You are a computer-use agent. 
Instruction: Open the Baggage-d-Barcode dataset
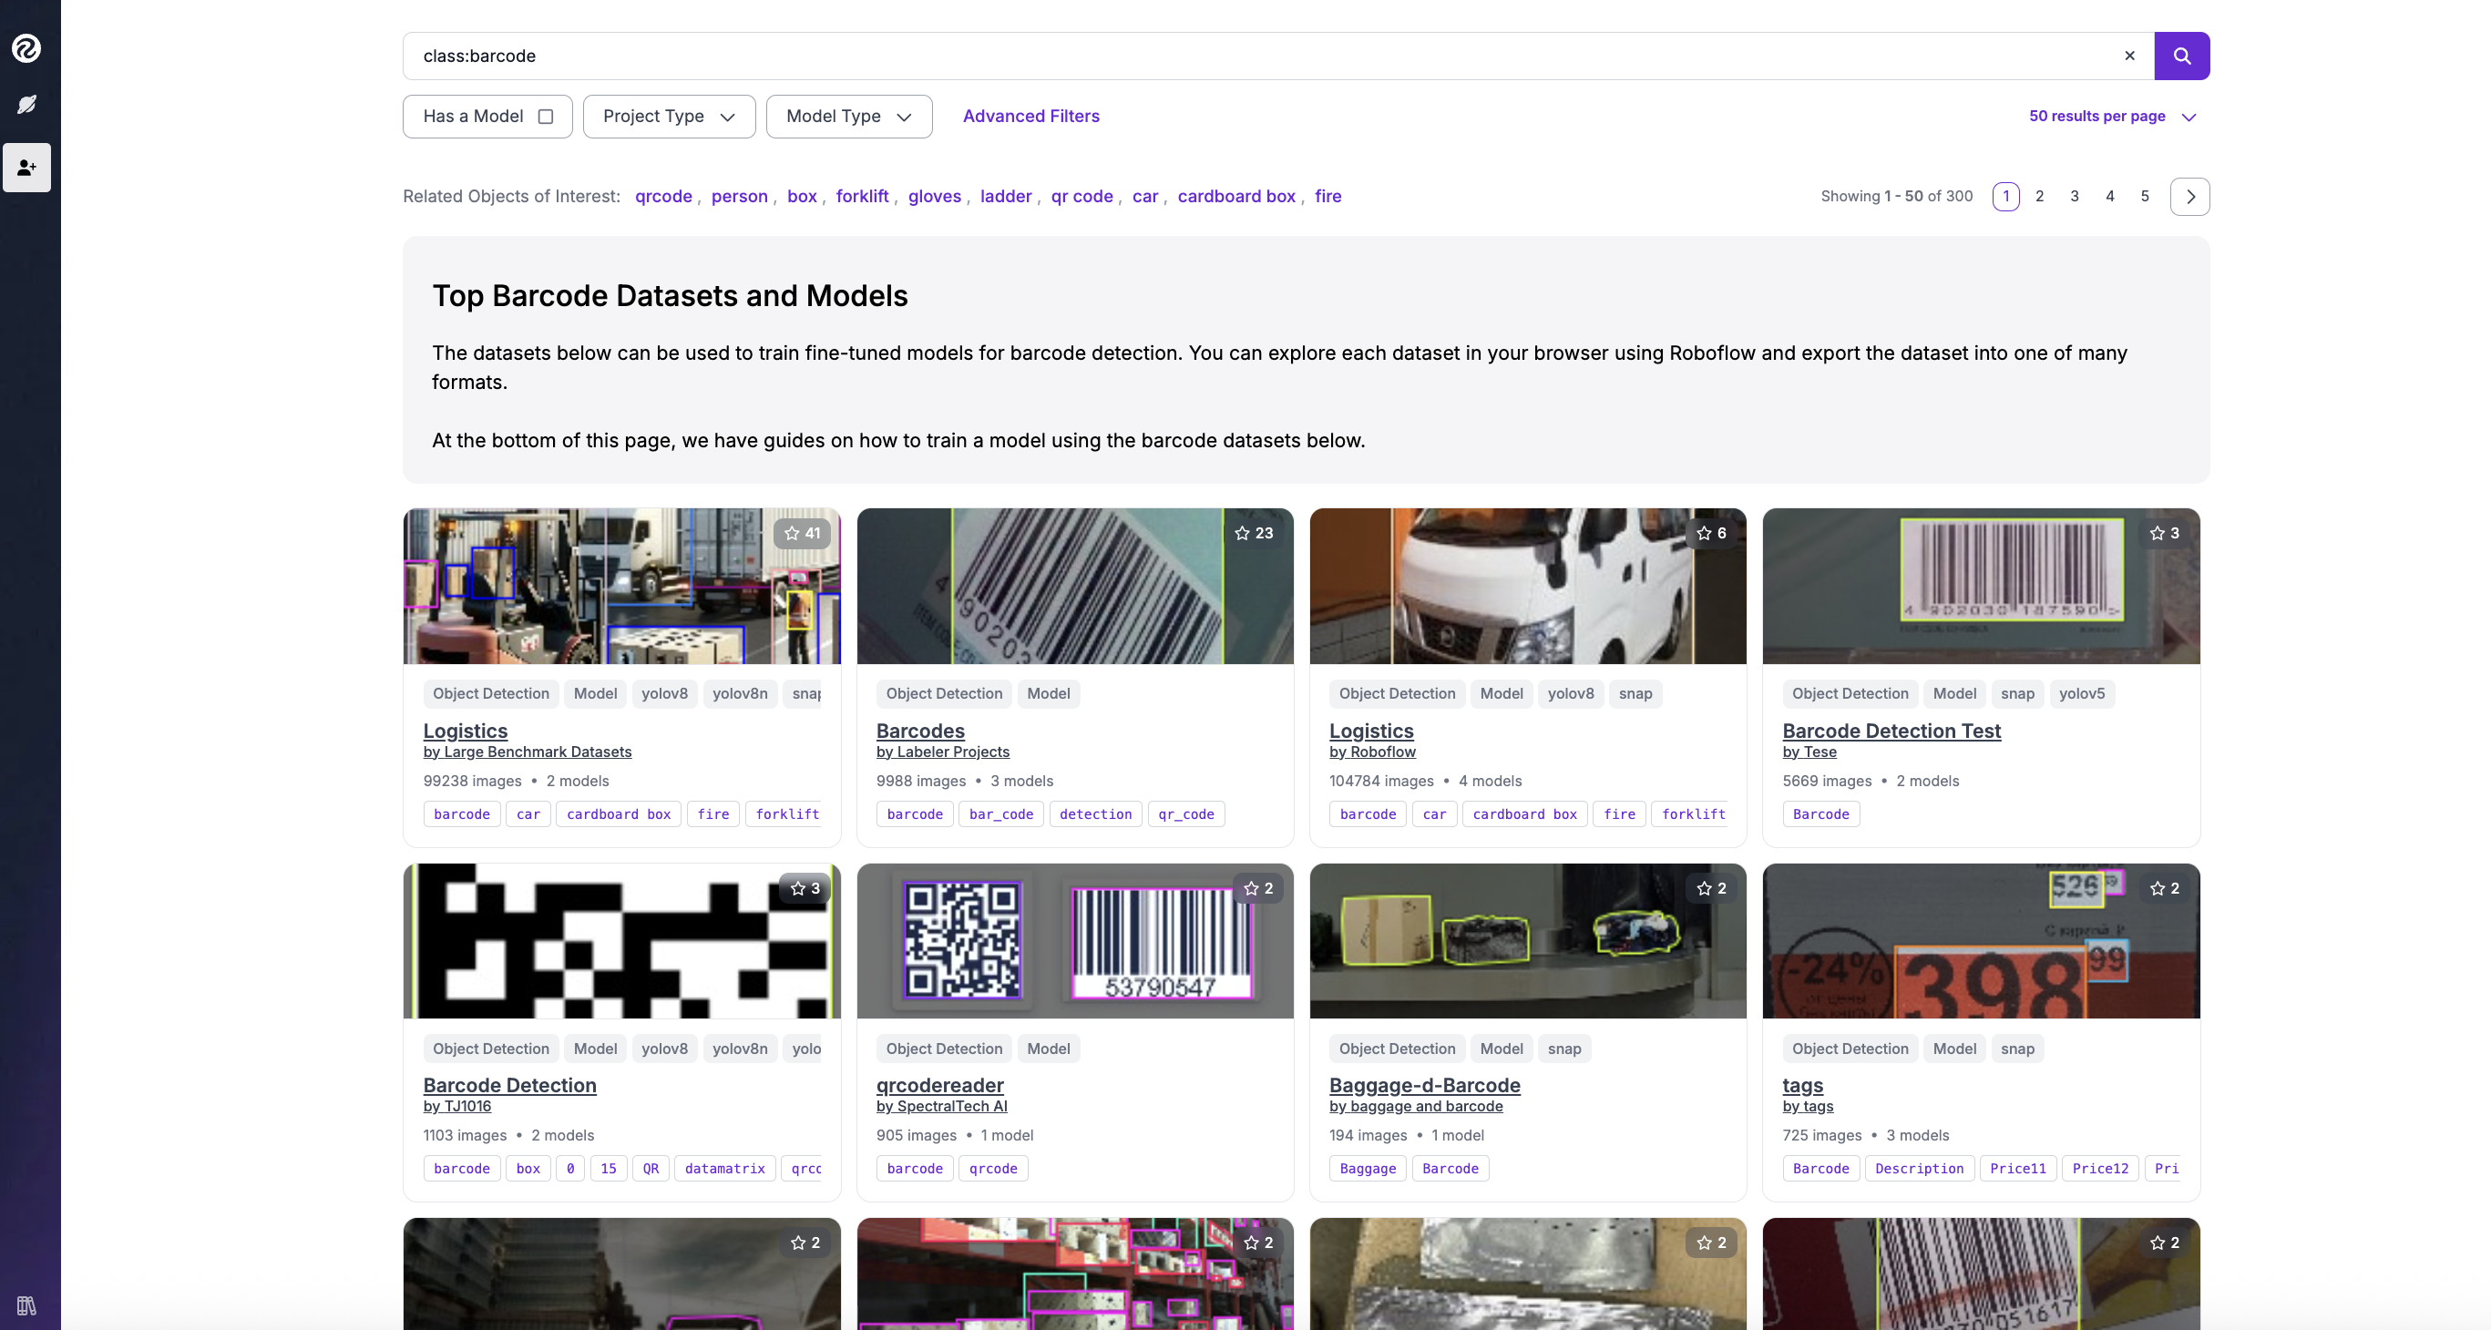[1424, 1086]
